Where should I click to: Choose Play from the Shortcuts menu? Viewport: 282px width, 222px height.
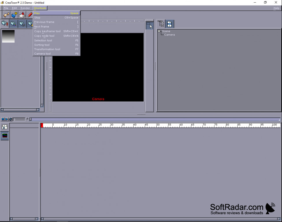pyautogui.click(x=56, y=13)
